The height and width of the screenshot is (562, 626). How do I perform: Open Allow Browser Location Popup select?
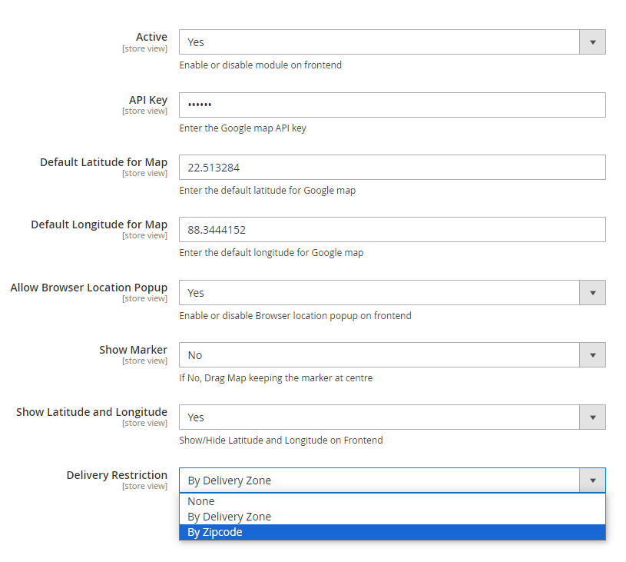coord(392,293)
